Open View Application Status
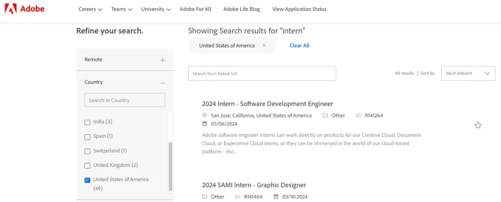This screenshot has height=202, width=501. pos(299,9)
